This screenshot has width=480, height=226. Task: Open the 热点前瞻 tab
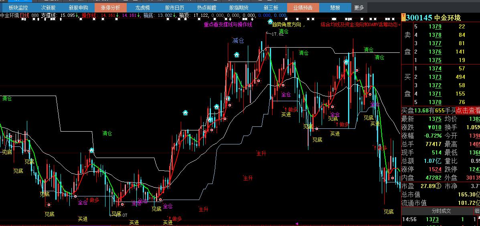coord(207,8)
